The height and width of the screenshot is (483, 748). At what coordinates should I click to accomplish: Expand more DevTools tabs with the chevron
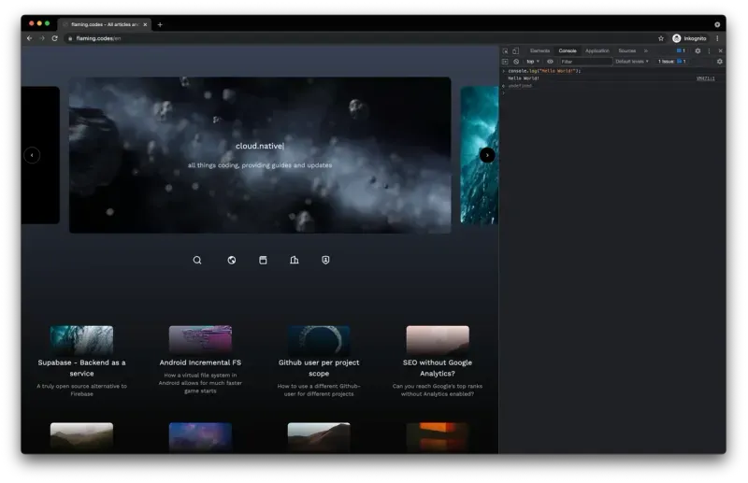click(646, 50)
